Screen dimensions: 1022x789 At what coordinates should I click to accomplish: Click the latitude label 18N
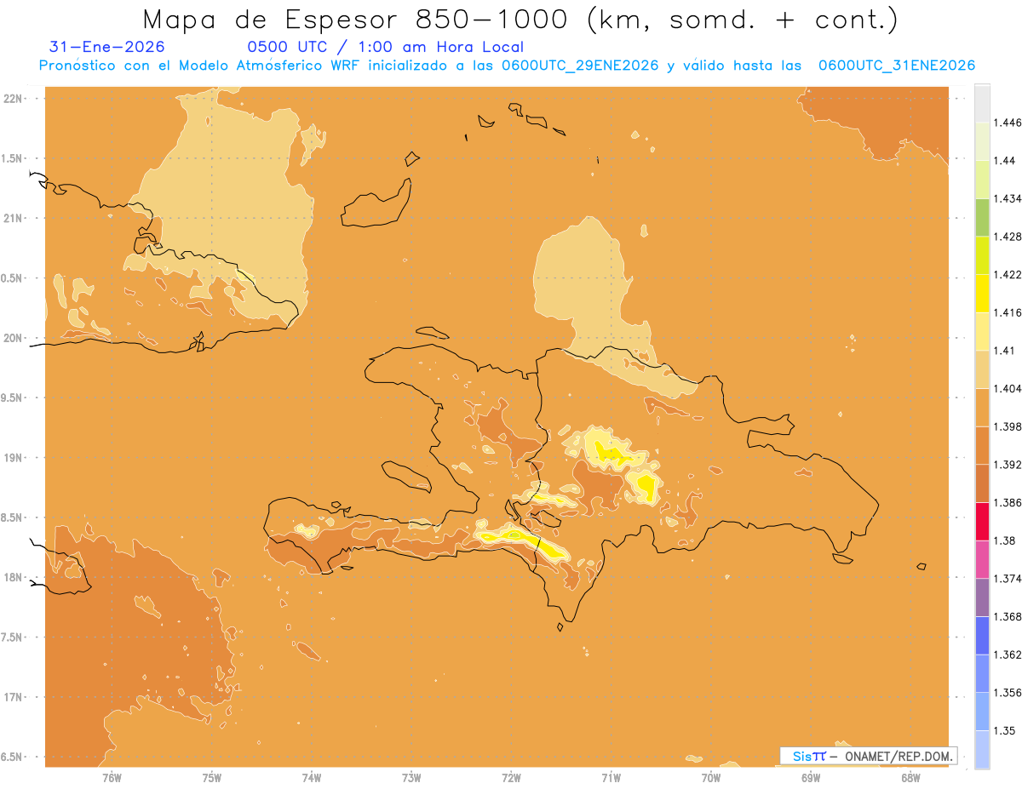13,578
